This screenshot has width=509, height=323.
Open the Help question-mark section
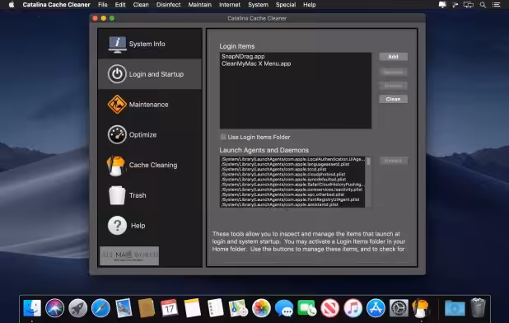(x=150, y=225)
